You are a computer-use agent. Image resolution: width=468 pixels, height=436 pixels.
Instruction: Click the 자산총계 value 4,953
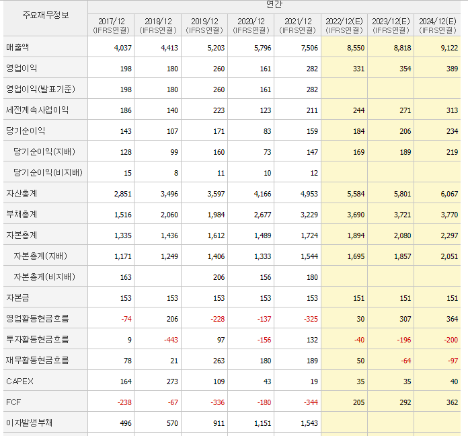[x=309, y=194]
